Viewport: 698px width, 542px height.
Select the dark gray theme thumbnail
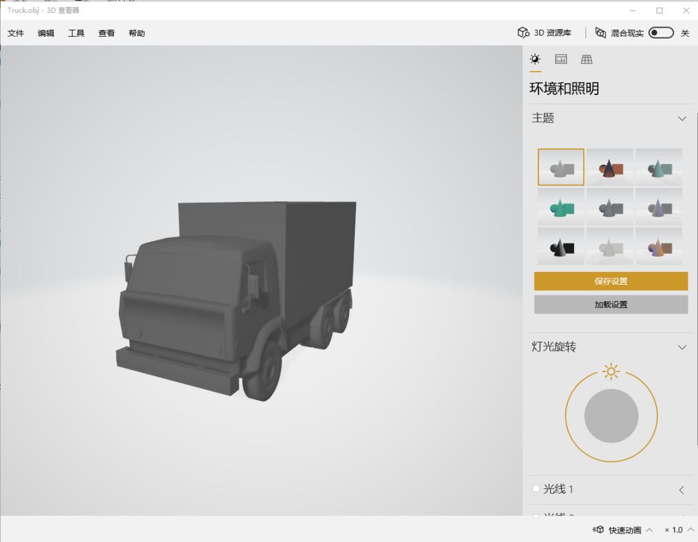coord(610,207)
